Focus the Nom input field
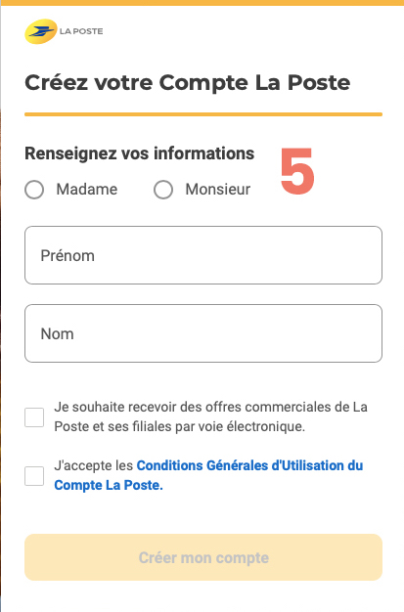The height and width of the screenshot is (612, 404). [x=203, y=333]
